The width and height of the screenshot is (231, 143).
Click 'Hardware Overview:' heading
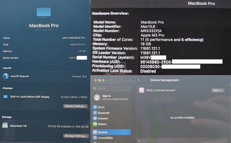[x=110, y=13]
